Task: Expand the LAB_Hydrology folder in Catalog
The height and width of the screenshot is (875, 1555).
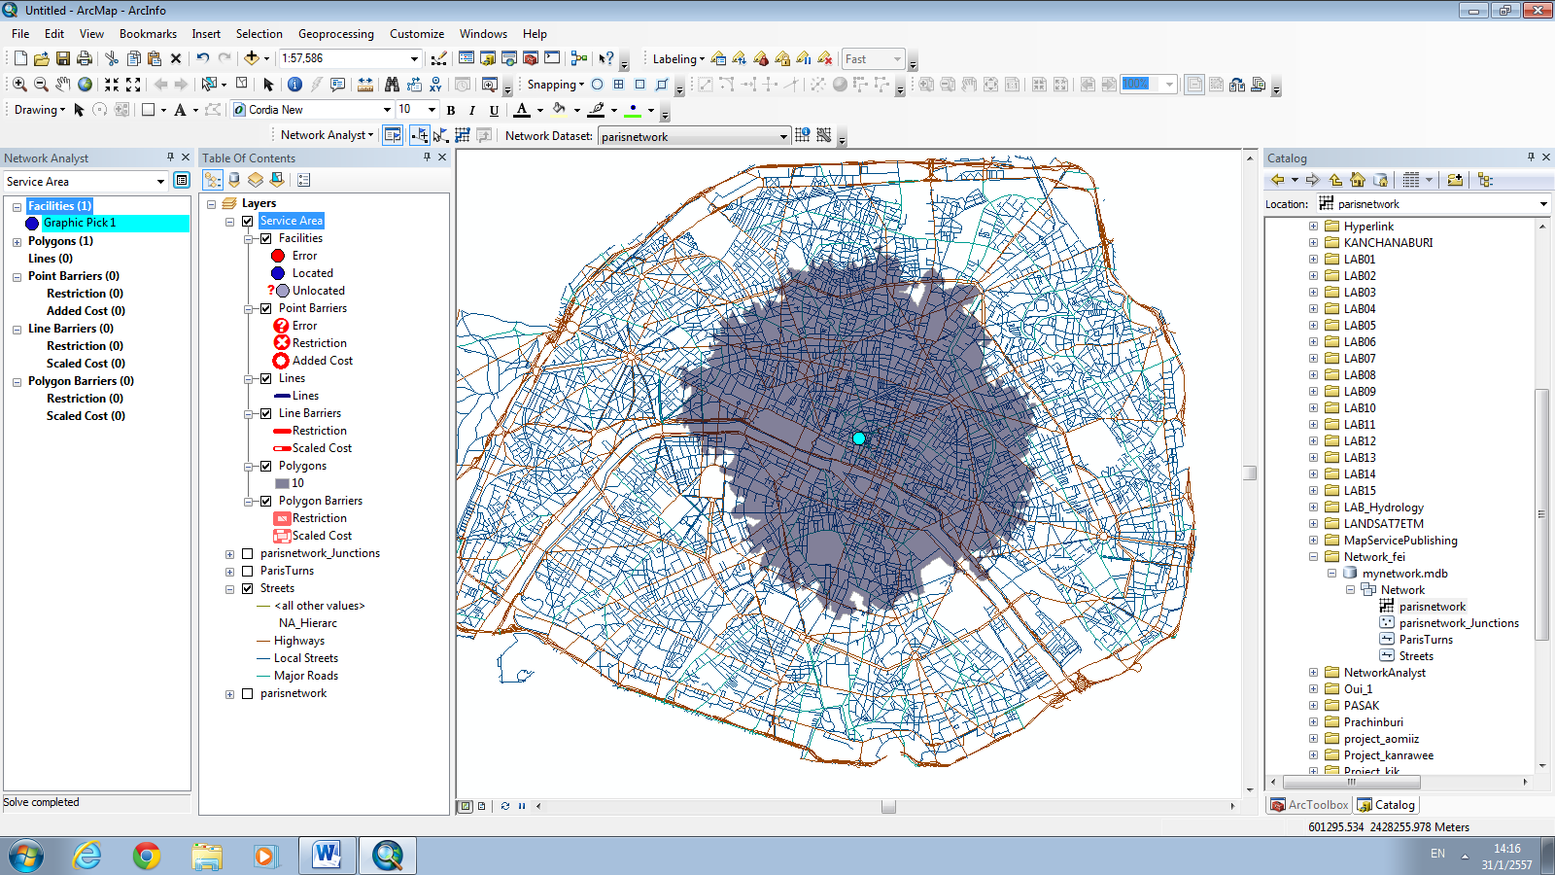Action: coord(1313,507)
